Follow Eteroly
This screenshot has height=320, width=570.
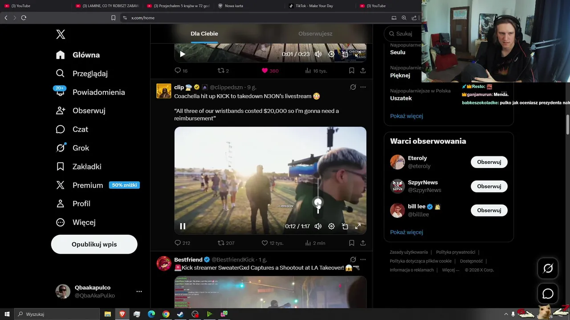pos(489,162)
